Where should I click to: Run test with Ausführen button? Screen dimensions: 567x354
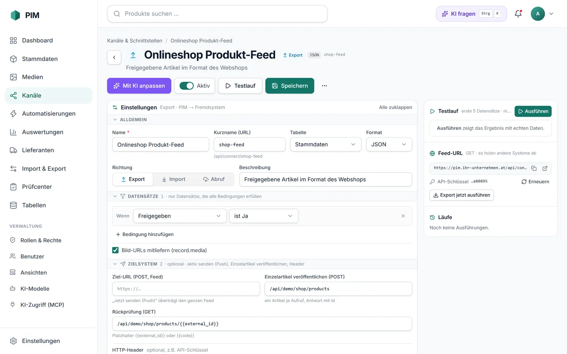click(533, 111)
